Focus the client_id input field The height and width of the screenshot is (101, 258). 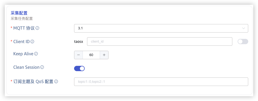pos(160,42)
